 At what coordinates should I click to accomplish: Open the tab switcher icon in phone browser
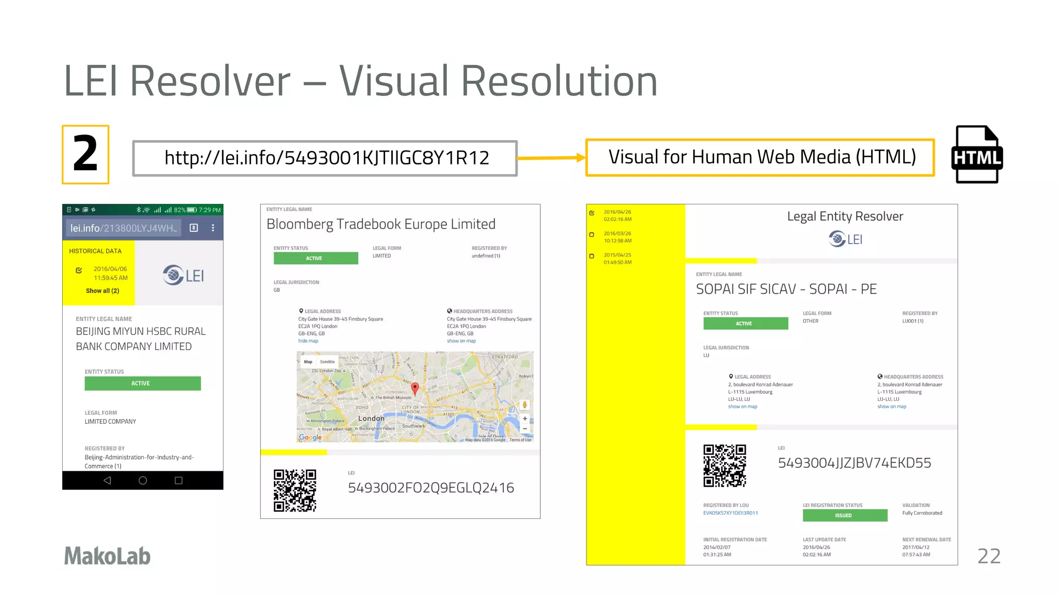pos(194,228)
